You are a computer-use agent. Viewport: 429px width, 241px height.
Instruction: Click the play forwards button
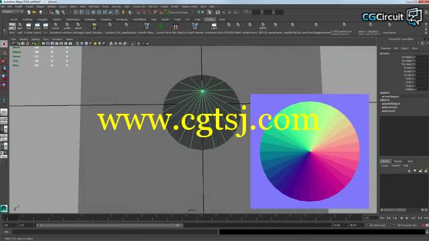[407, 218]
